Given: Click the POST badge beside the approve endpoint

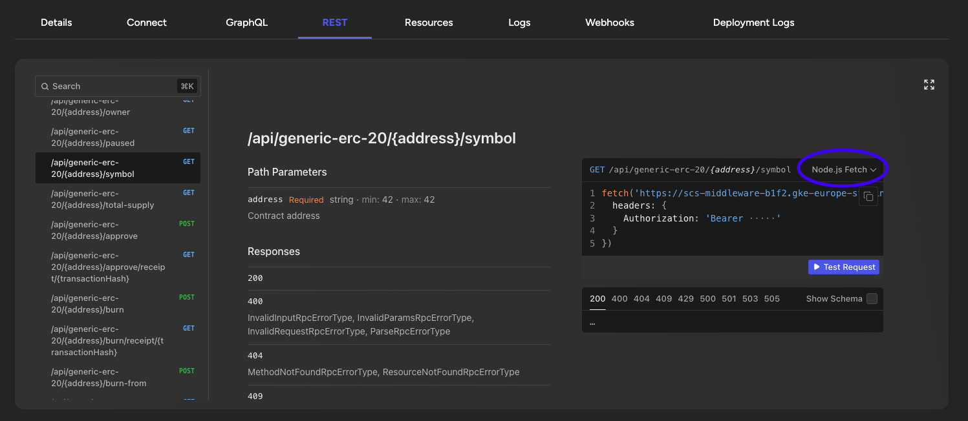Looking at the screenshot, I should (x=186, y=223).
